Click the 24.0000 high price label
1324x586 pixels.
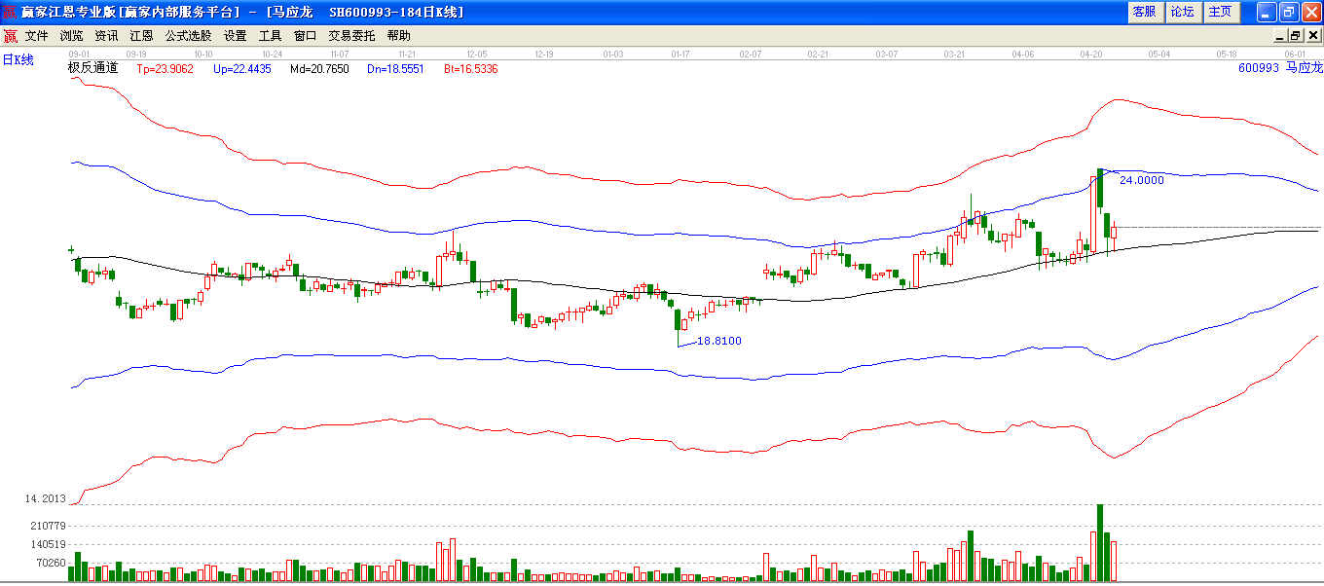(1142, 180)
